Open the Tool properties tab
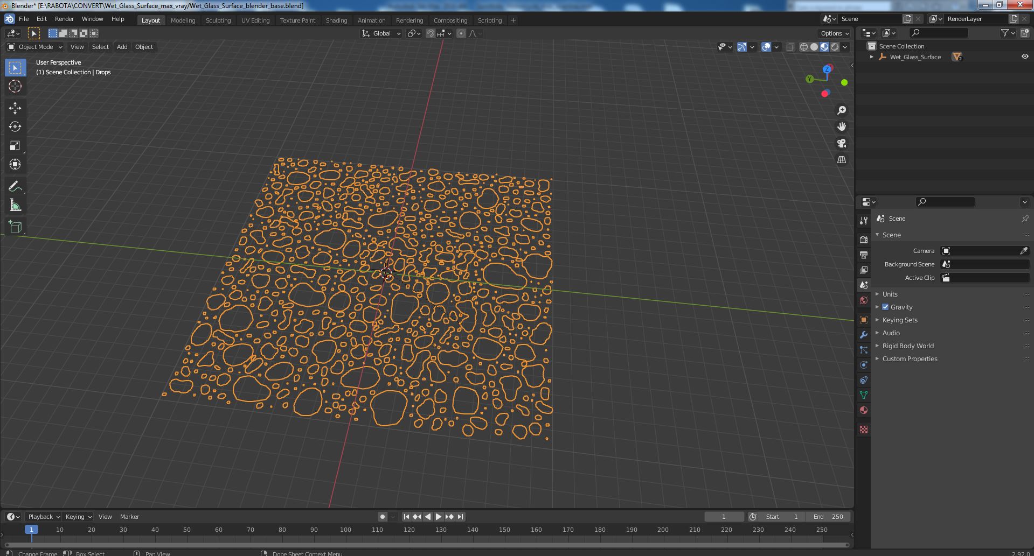The height and width of the screenshot is (556, 1034). pos(864,221)
